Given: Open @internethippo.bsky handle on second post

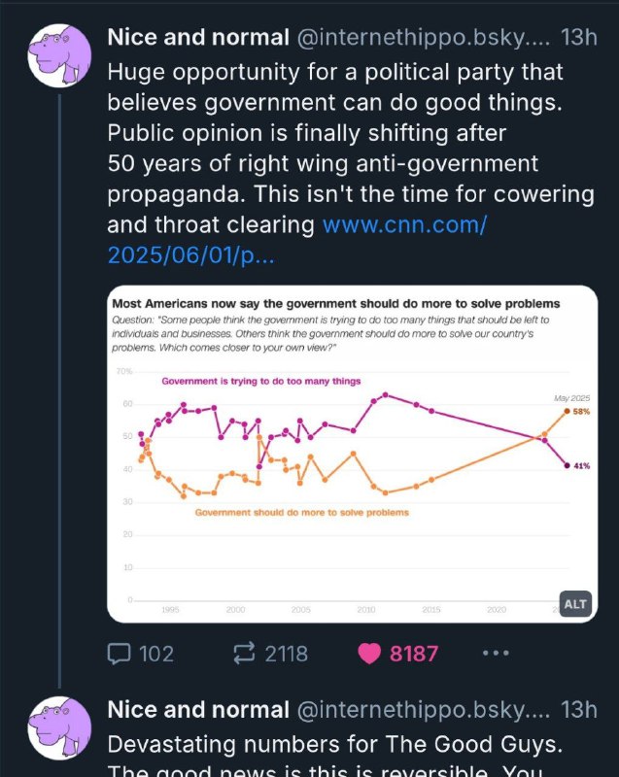Looking at the screenshot, I should [424, 710].
